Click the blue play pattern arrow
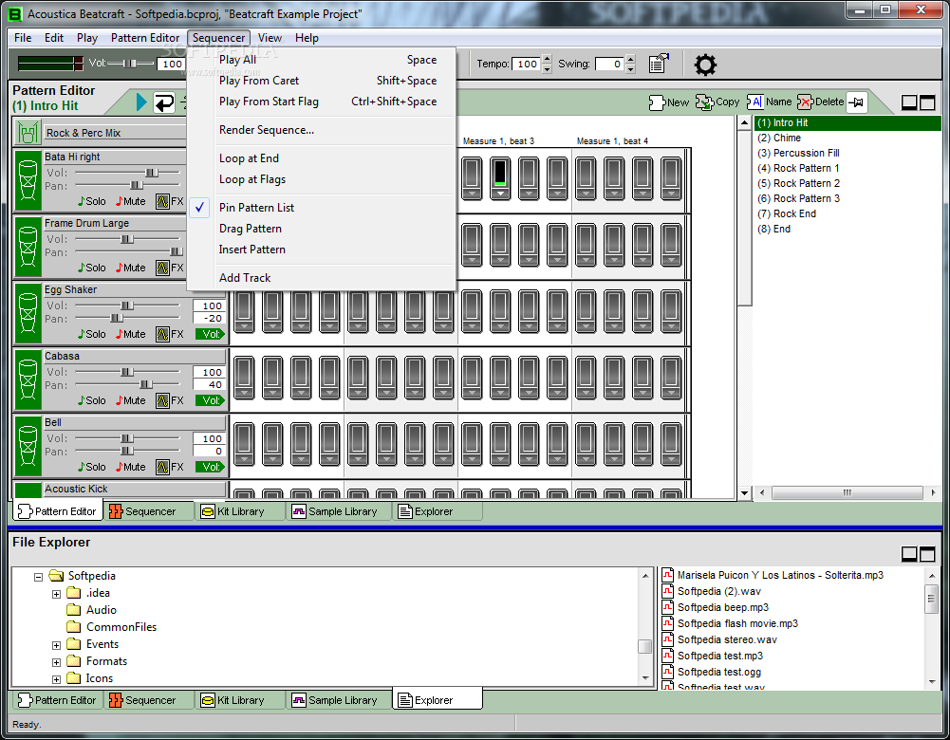 141,102
